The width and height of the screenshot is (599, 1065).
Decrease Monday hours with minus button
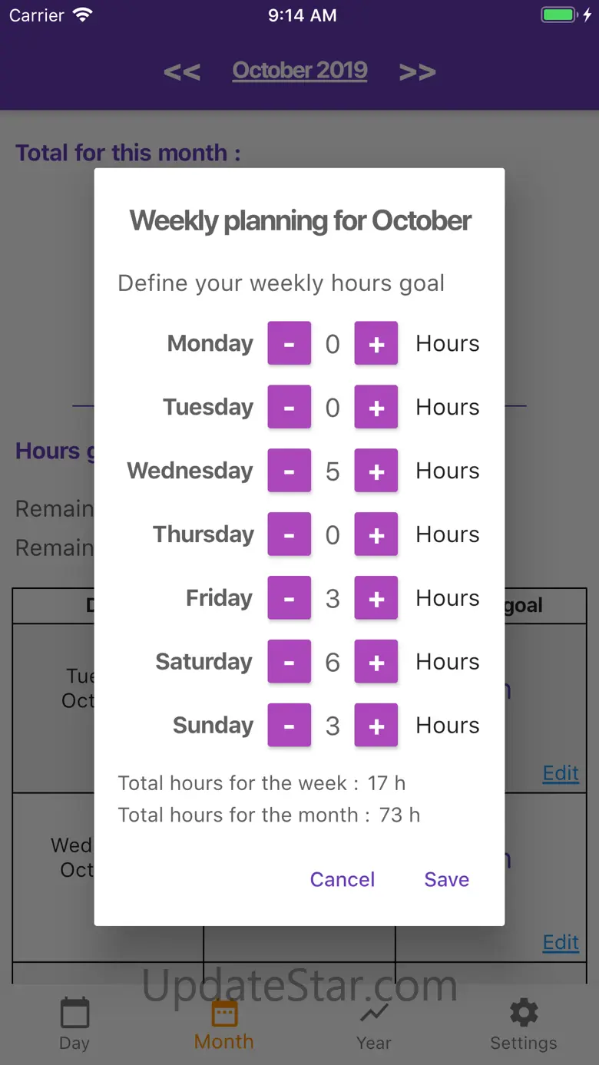pyautogui.click(x=289, y=343)
